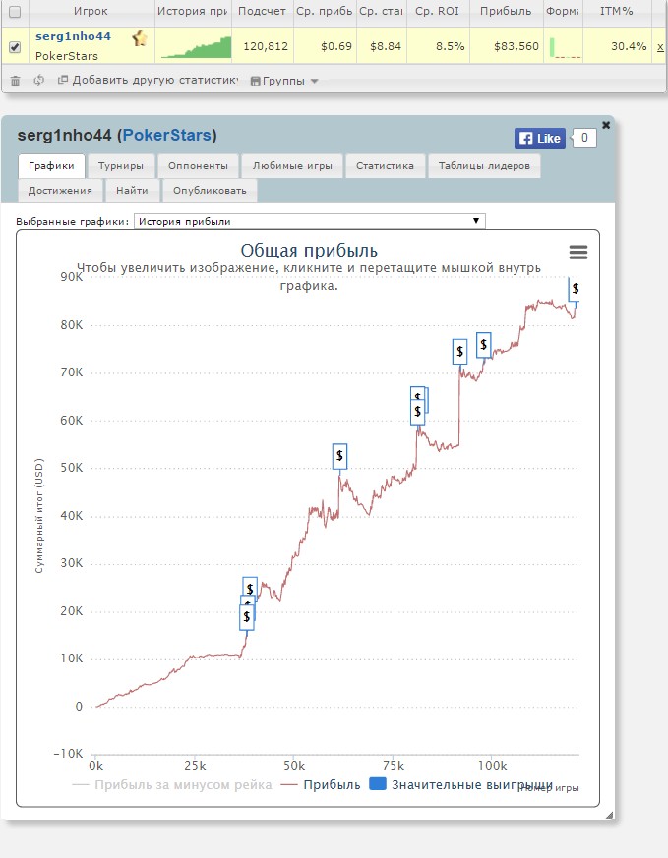The height and width of the screenshot is (858, 668).
Task: Click the trash icon below the player row
Action: point(15,81)
